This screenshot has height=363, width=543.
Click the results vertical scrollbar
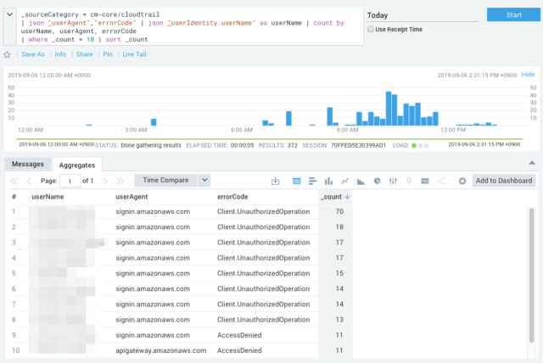pos(532,275)
